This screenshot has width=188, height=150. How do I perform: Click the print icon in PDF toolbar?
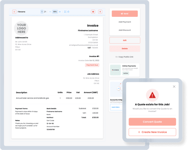coord(93,12)
